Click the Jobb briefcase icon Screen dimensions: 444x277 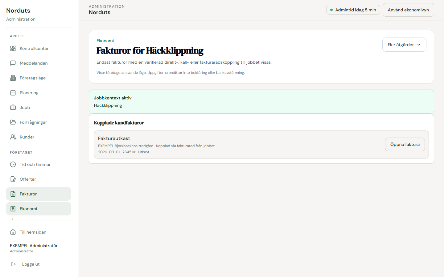click(13, 107)
